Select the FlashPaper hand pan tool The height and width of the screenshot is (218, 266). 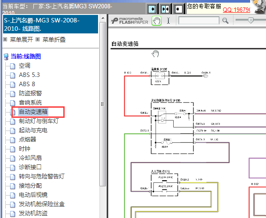pos(157,21)
